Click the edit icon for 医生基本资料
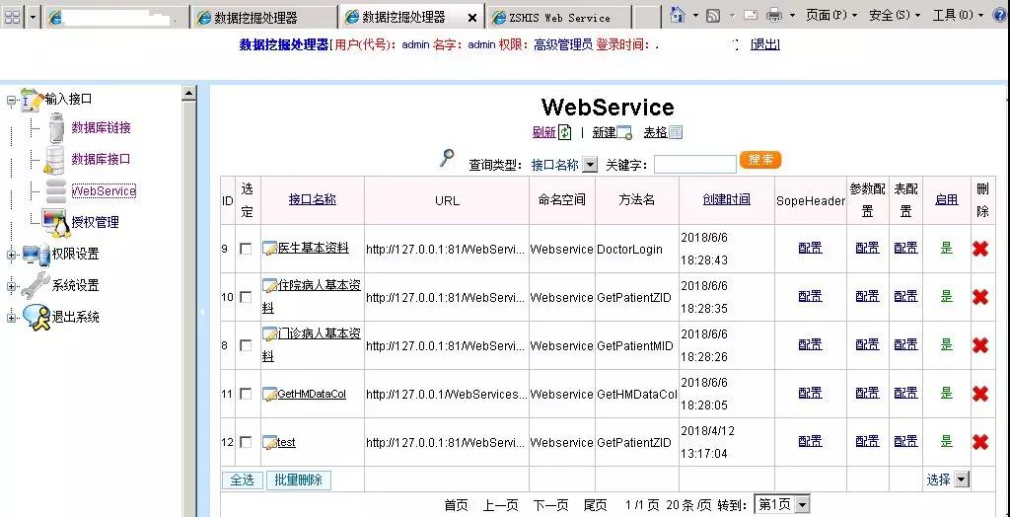This screenshot has height=517, width=1010. 270,248
